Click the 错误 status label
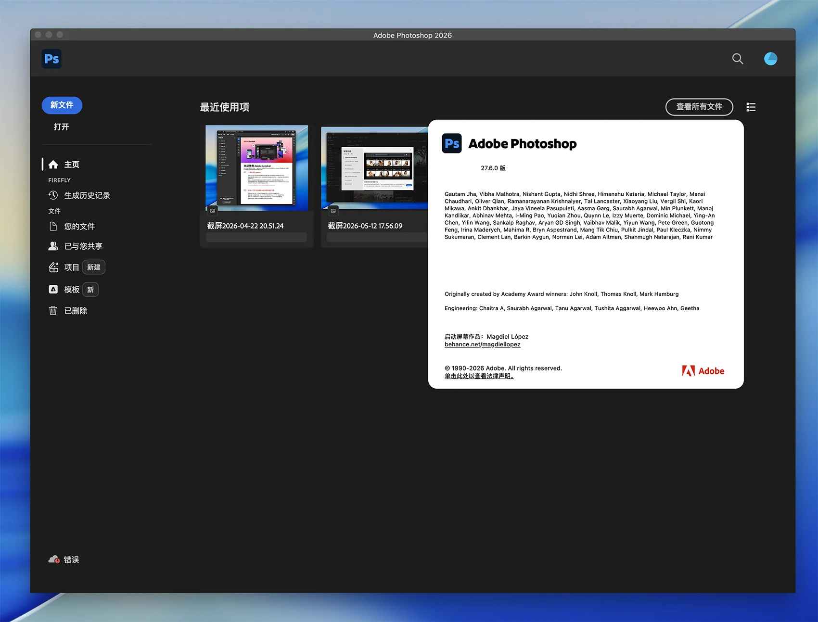Viewport: 818px width, 622px height. pyautogui.click(x=71, y=559)
